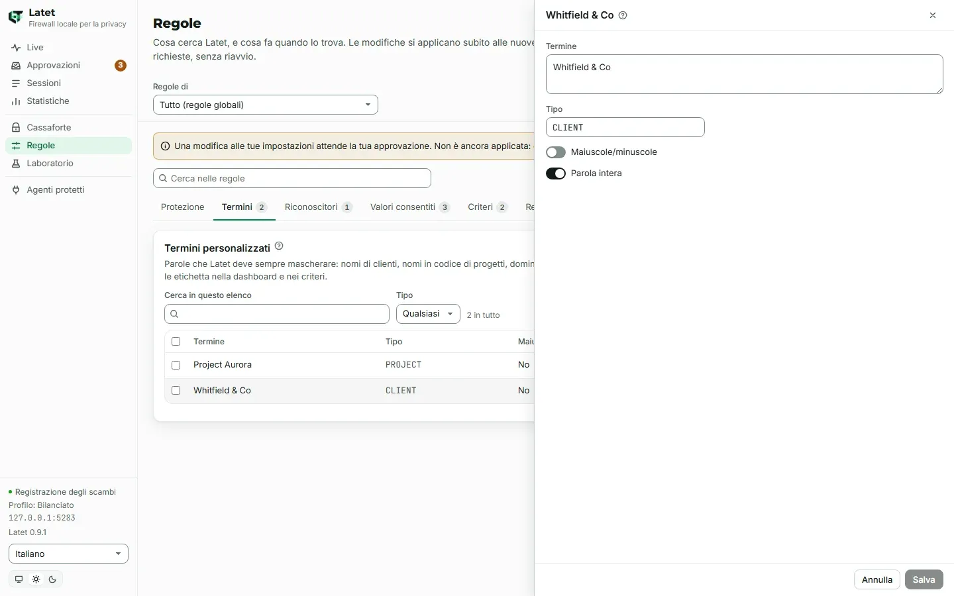The width and height of the screenshot is (954, 596).
Task: Tick the Whitfield & Co row checkbox
Action: (x=176, y=391)
